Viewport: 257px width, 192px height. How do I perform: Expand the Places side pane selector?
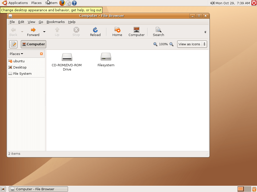coord(17,54)
